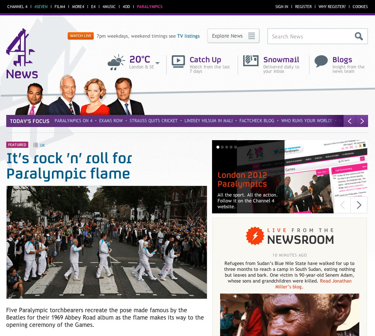Select the first carousel position dot

218,147
